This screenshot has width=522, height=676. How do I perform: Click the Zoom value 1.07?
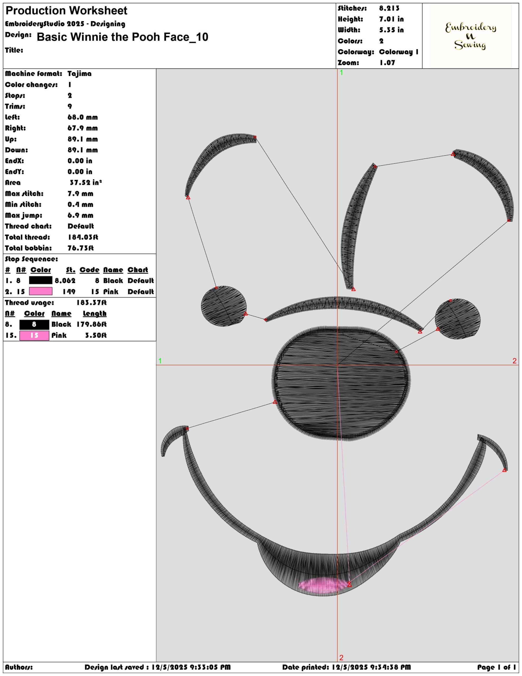coord(387,63)
